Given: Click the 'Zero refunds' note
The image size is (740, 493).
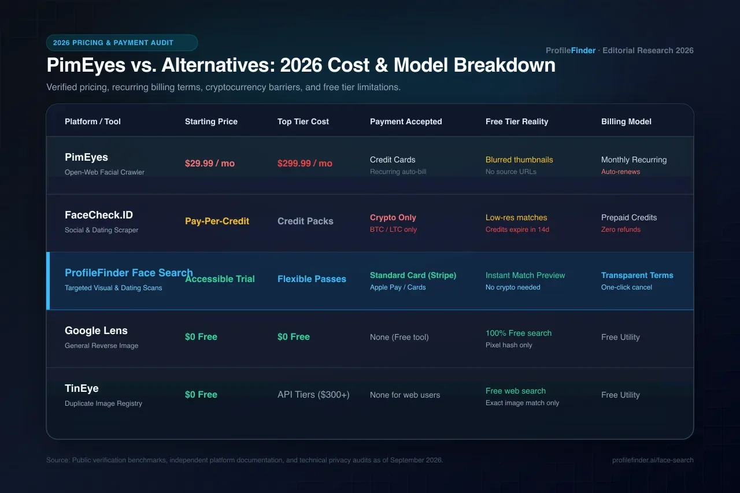Looking at the screenshot, I should pyautogui.click(x=621, y=229).
